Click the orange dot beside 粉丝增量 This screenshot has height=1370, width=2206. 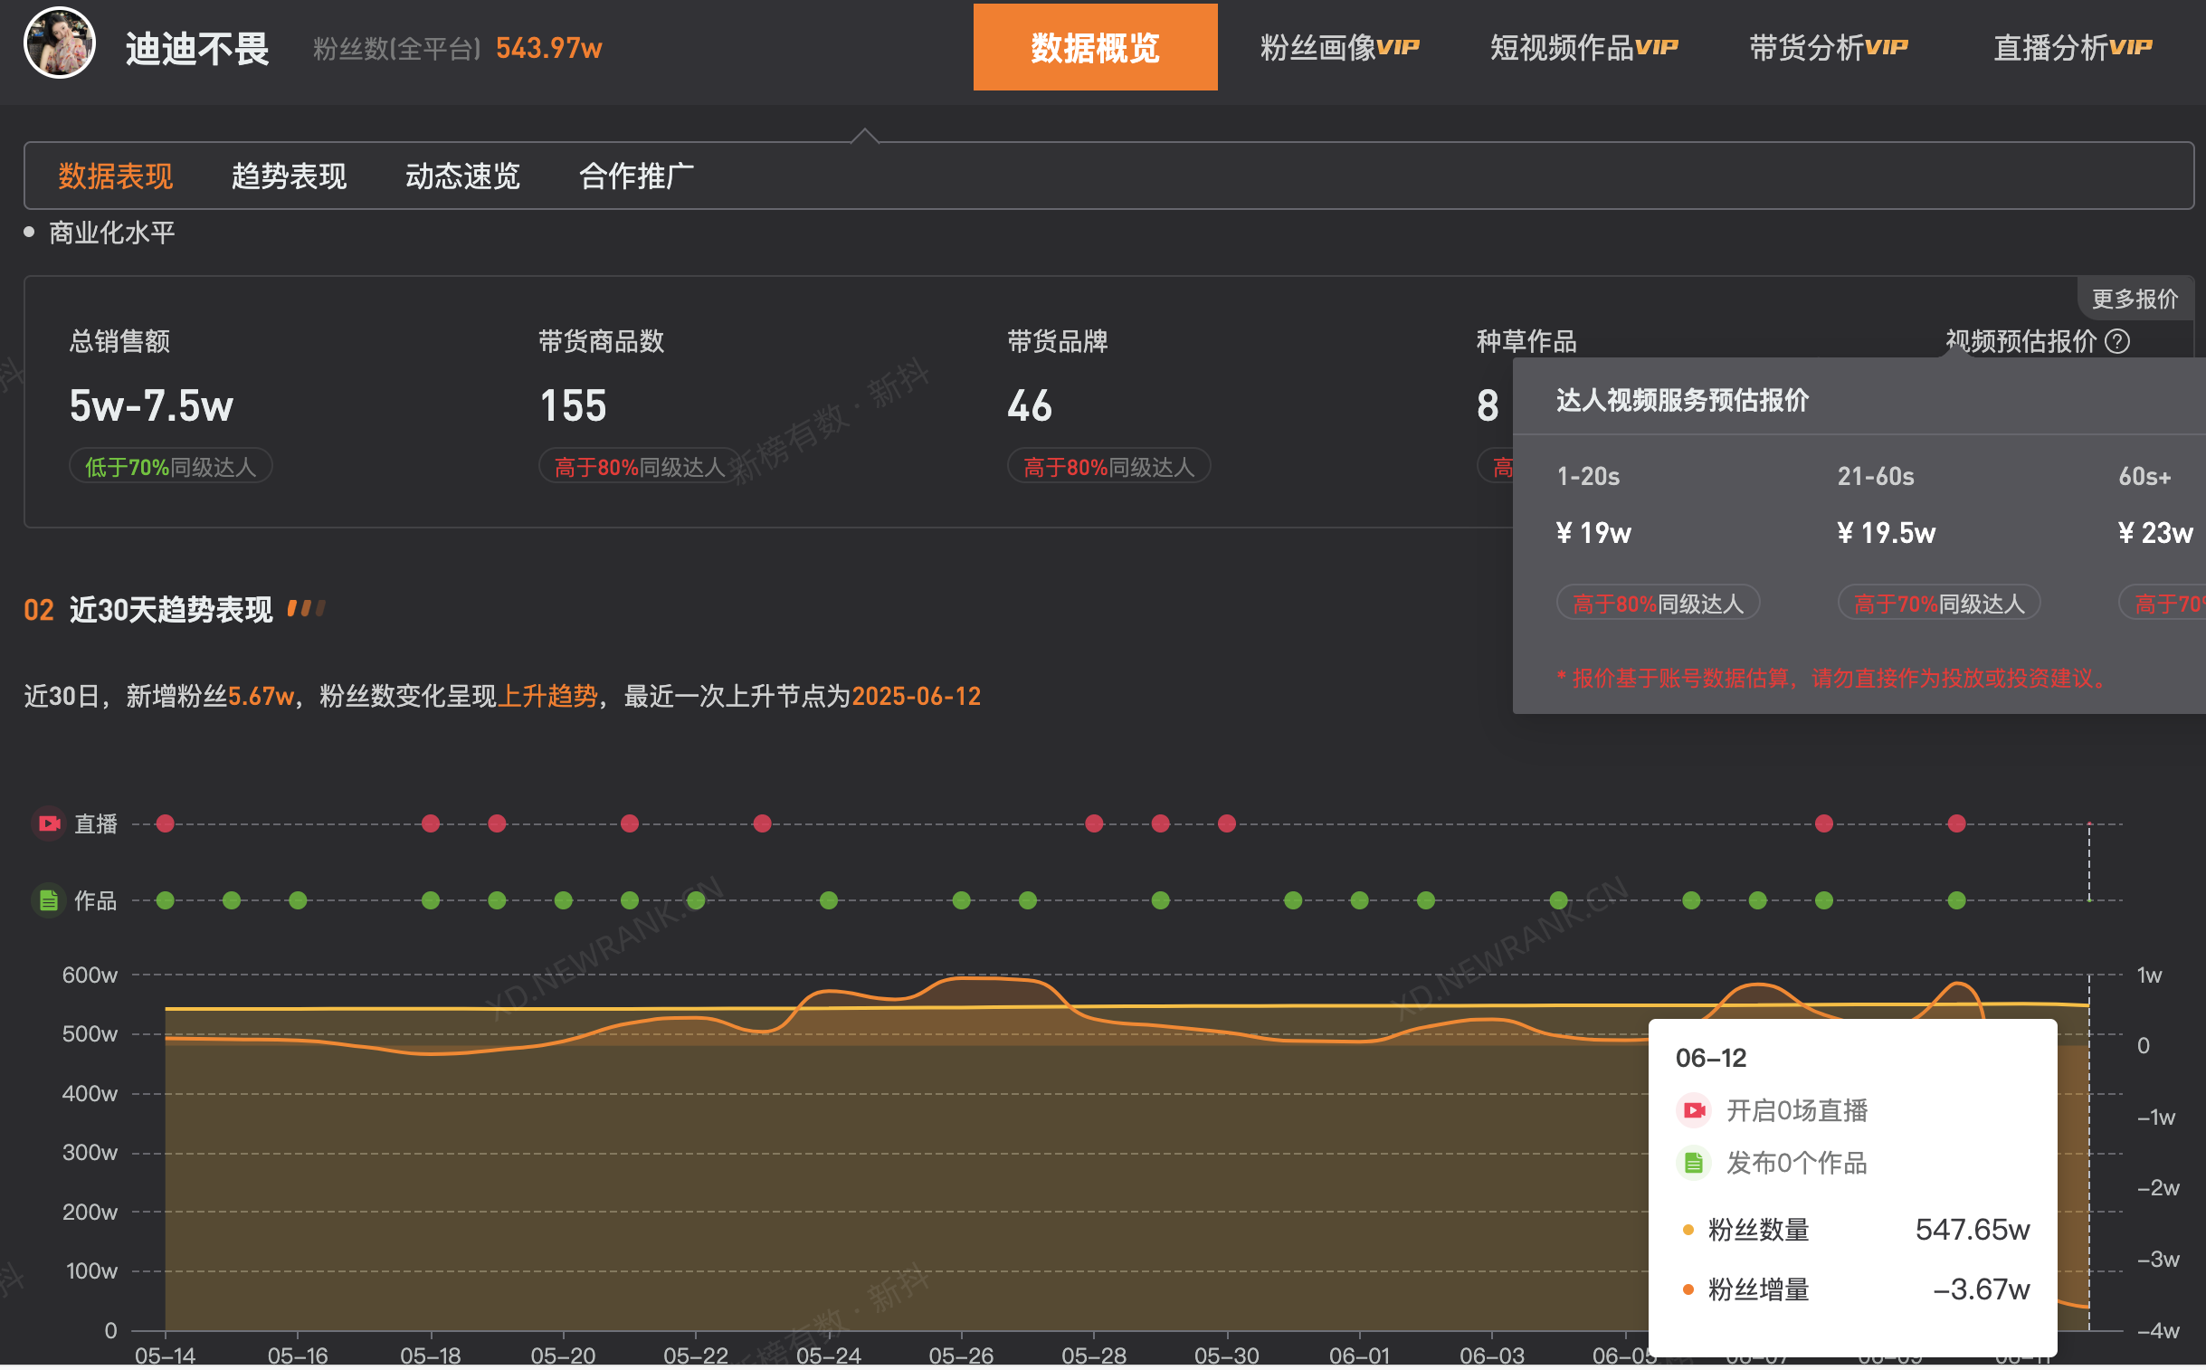(x=1688, y=1290)
